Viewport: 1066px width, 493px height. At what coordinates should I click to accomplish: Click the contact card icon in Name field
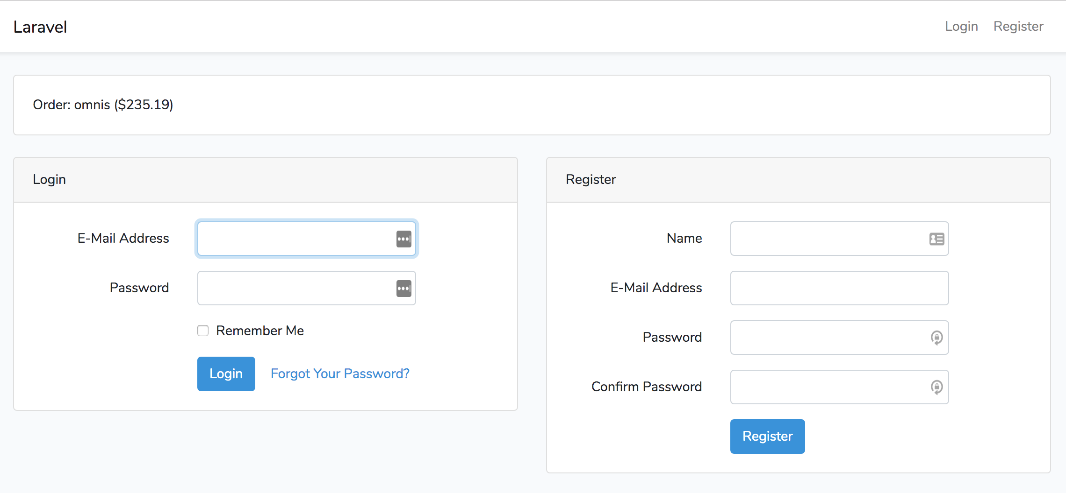(x=936, y=239)
